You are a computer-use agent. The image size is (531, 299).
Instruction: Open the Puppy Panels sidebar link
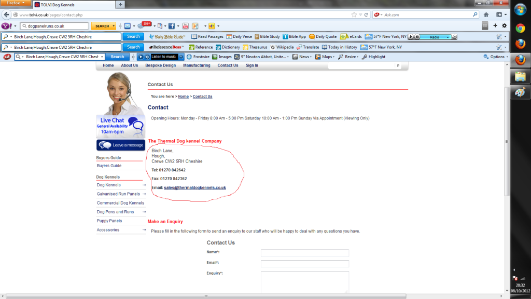pos(109,221)
